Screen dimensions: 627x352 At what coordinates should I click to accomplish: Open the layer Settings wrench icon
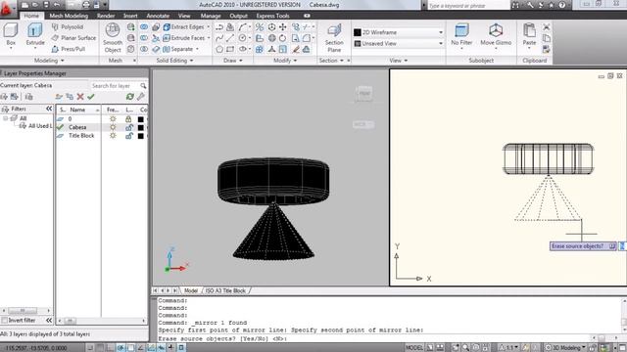pyautogui.click(x=141, y=97)
